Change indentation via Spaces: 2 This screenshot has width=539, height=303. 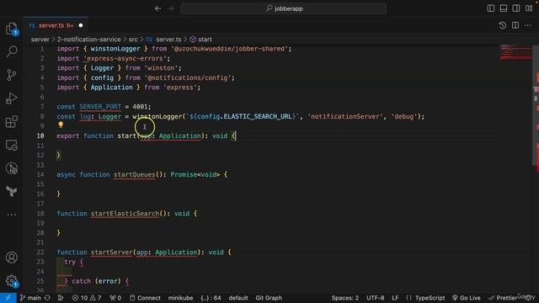344,298
